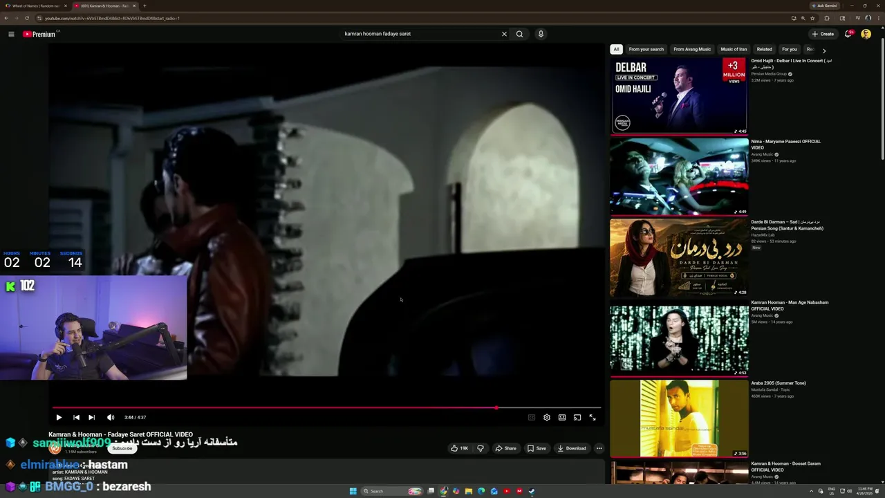The image size is (885, 498).
Task: Skip back to the previous video
Action: 76,417
